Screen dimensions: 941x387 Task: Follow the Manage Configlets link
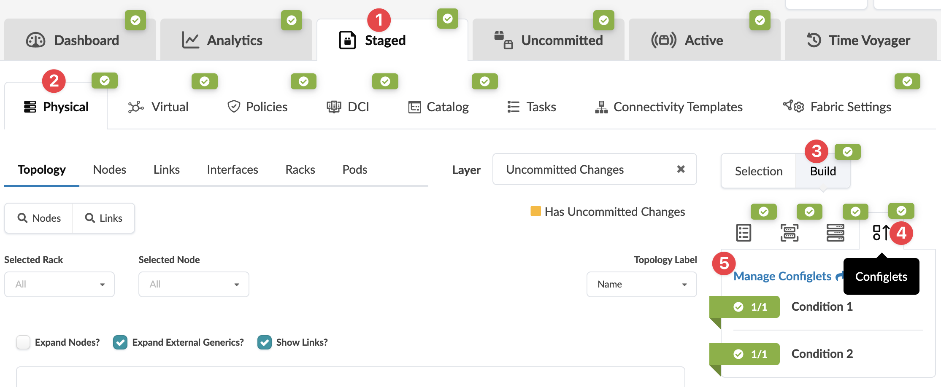[x=782, y=276]
